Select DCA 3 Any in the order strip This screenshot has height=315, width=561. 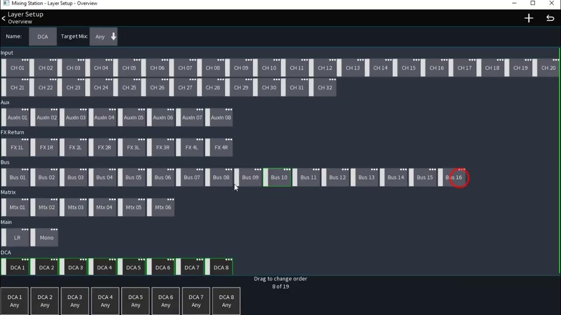tap(75, 301)
